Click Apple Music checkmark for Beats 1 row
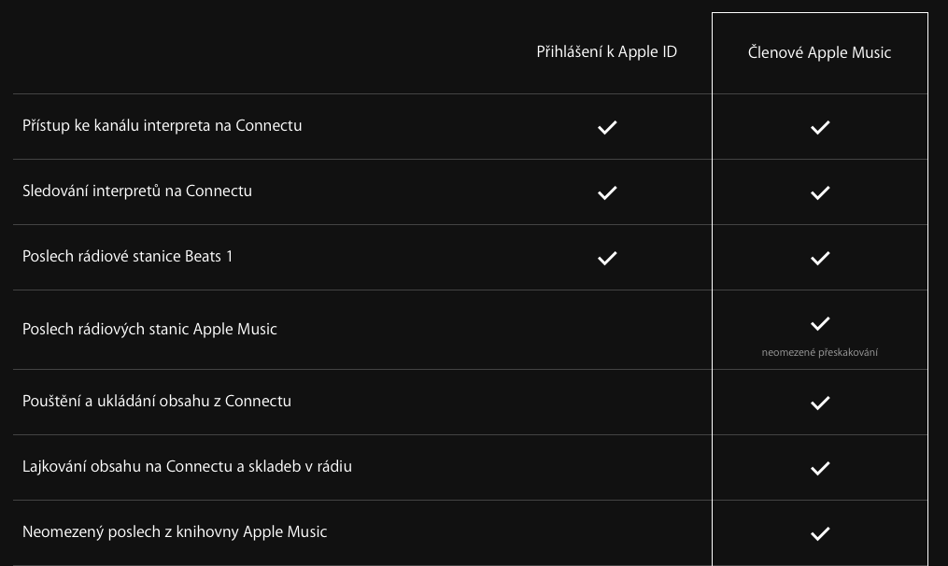Image resolution: width=948 pixels, height=566 pixels. click(x=820, y=258)
